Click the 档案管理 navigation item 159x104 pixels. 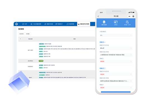pyautogui.click(x=70, y=24)
